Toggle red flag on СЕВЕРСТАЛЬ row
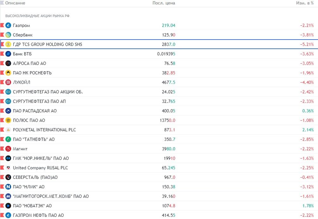This screenshot has width=318, height=219. [2, 177]
